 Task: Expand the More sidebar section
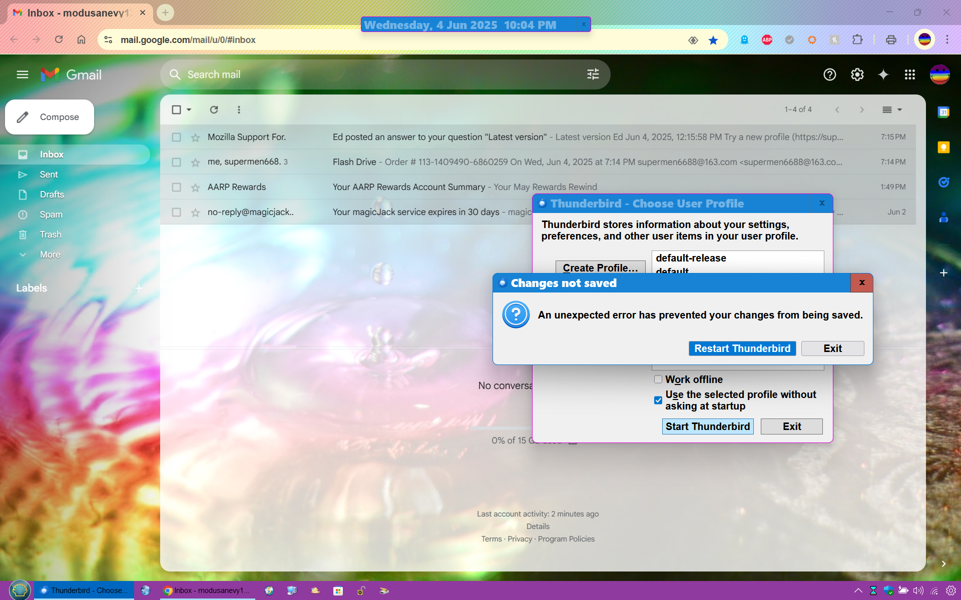(50, 254)
